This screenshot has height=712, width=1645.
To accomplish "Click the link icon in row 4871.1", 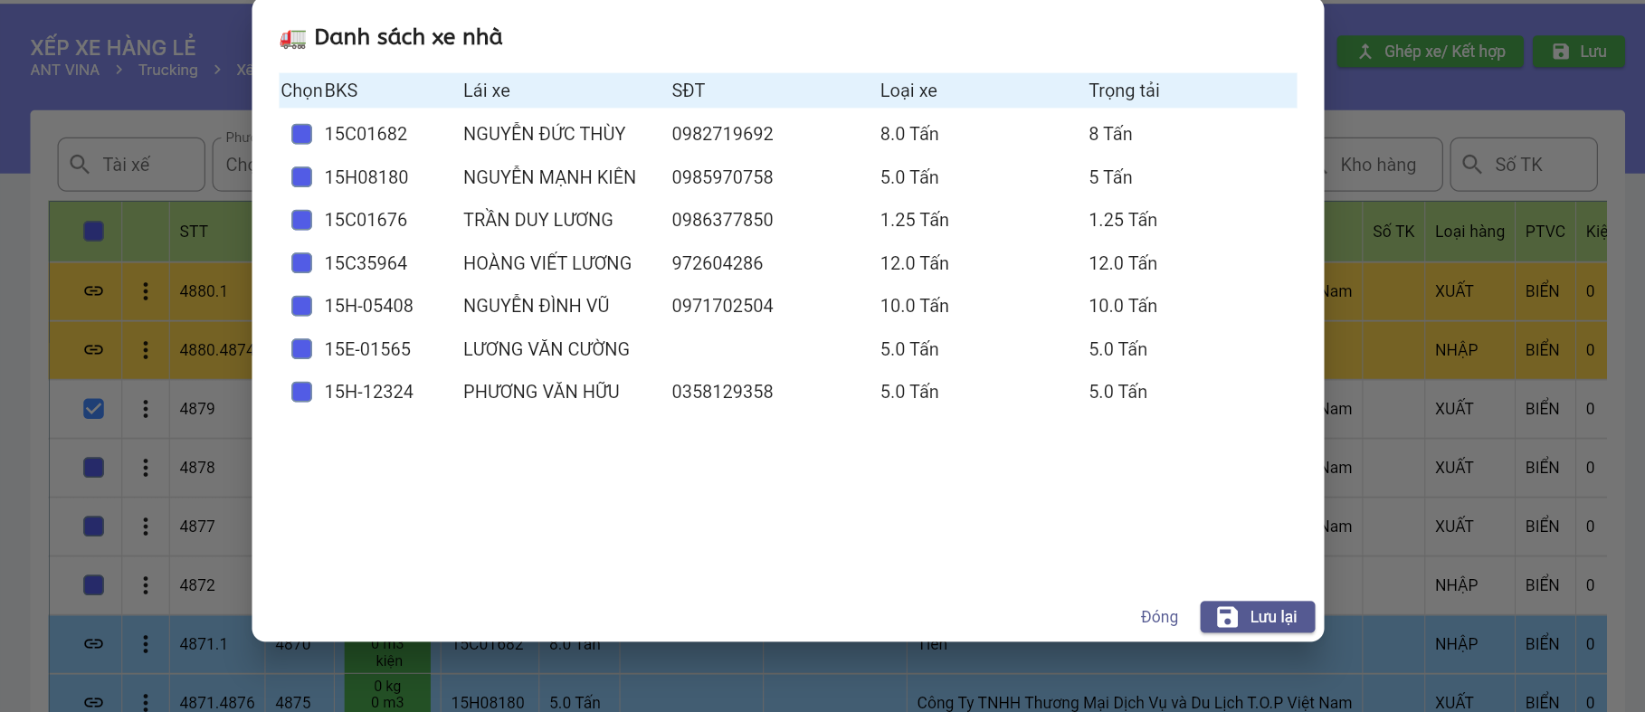I will tap(93, 644).
